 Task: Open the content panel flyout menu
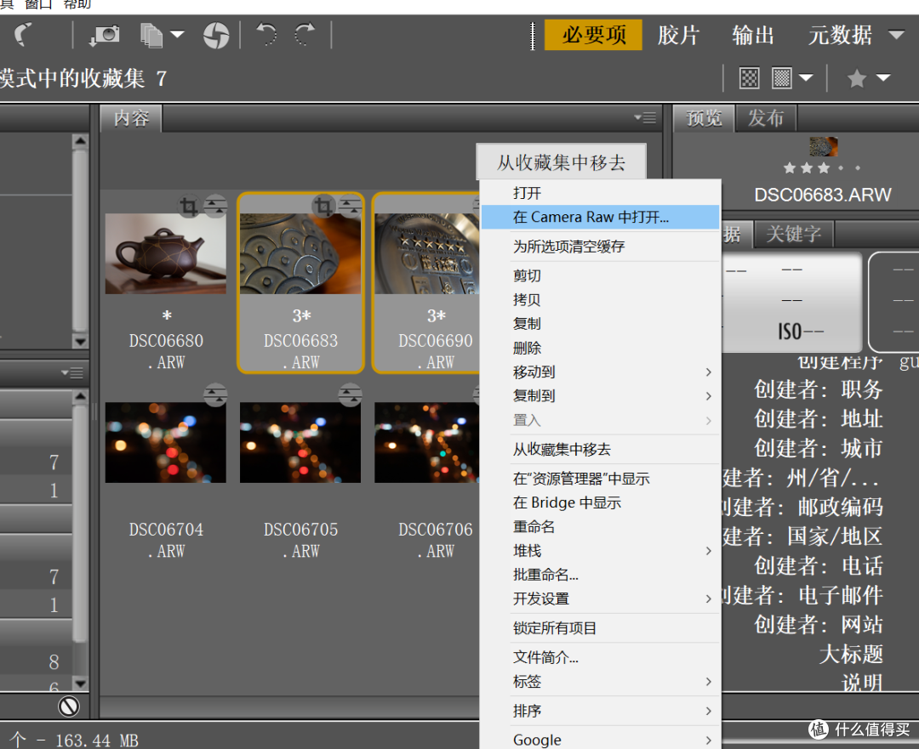(x=645, y=117)
